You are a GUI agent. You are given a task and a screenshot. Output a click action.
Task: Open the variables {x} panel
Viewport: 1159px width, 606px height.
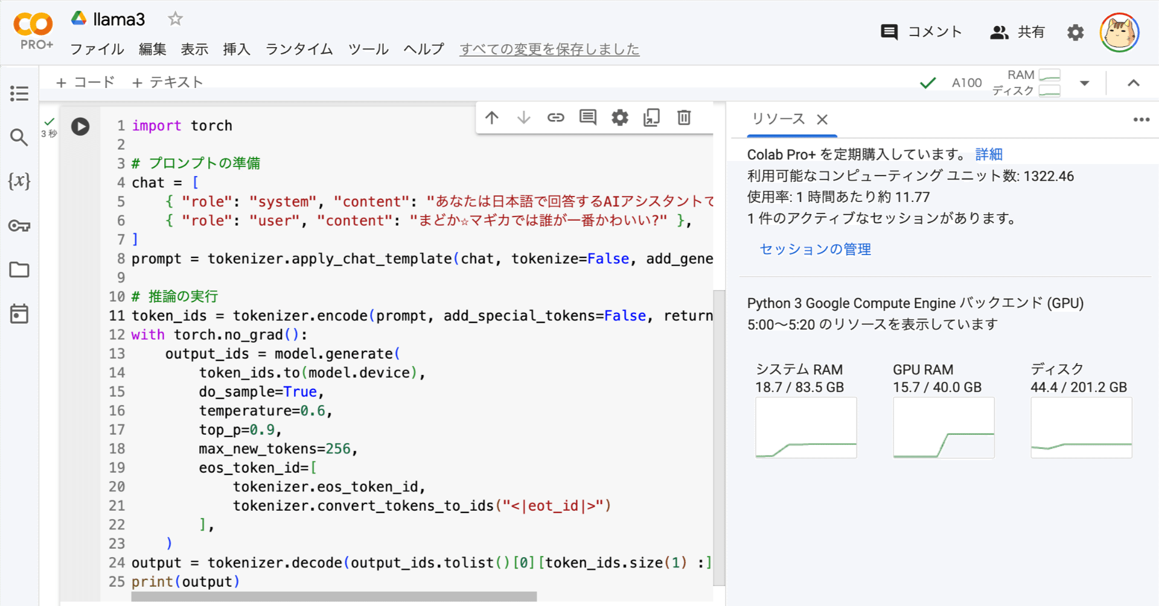pos(19,181)
